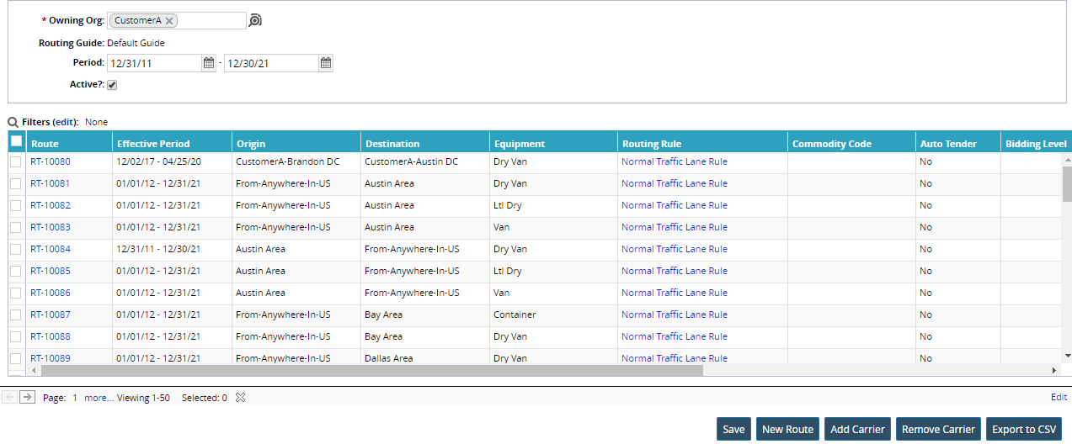Go to the next page arrow

click(27, 398)
